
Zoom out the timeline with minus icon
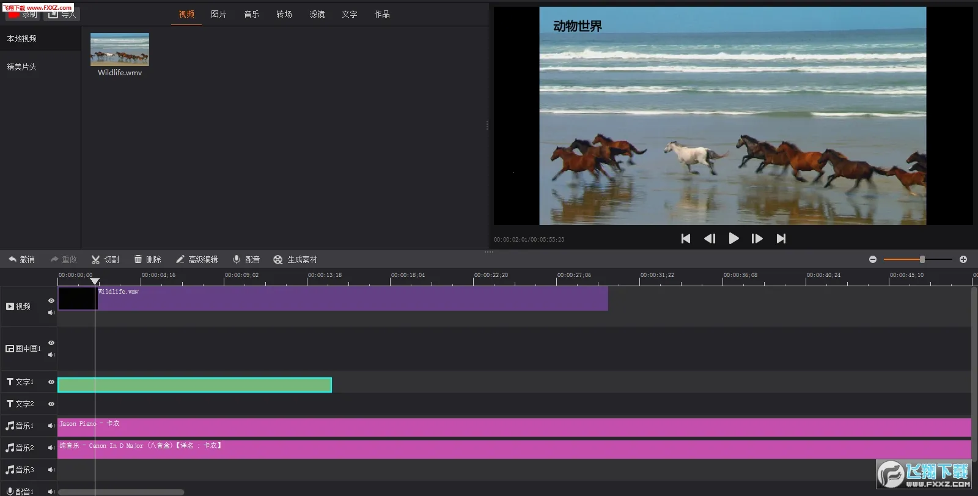(873, 259)
